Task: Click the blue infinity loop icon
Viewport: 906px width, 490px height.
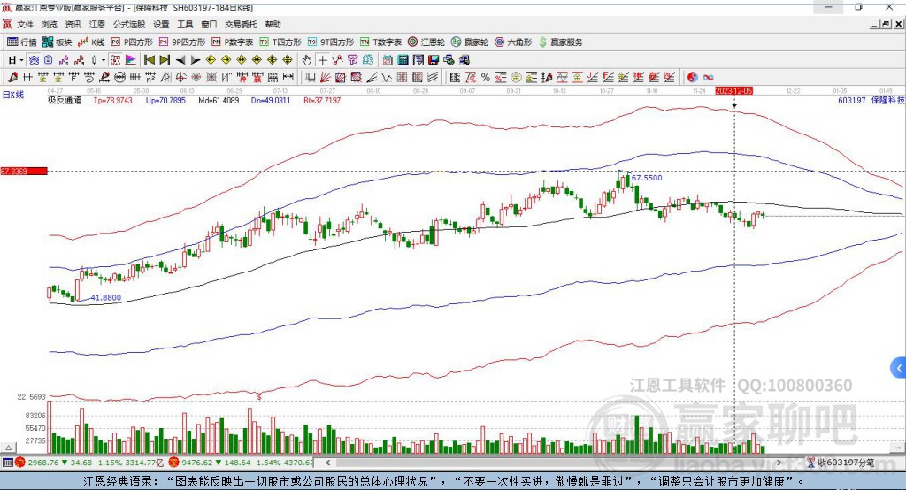Action: point(708,77)
